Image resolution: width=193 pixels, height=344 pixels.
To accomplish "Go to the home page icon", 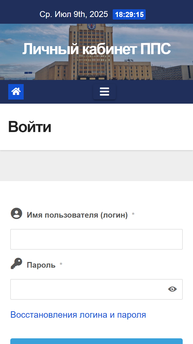I will (16, 92).
